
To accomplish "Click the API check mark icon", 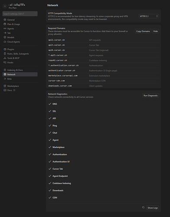I will point(50,118).
